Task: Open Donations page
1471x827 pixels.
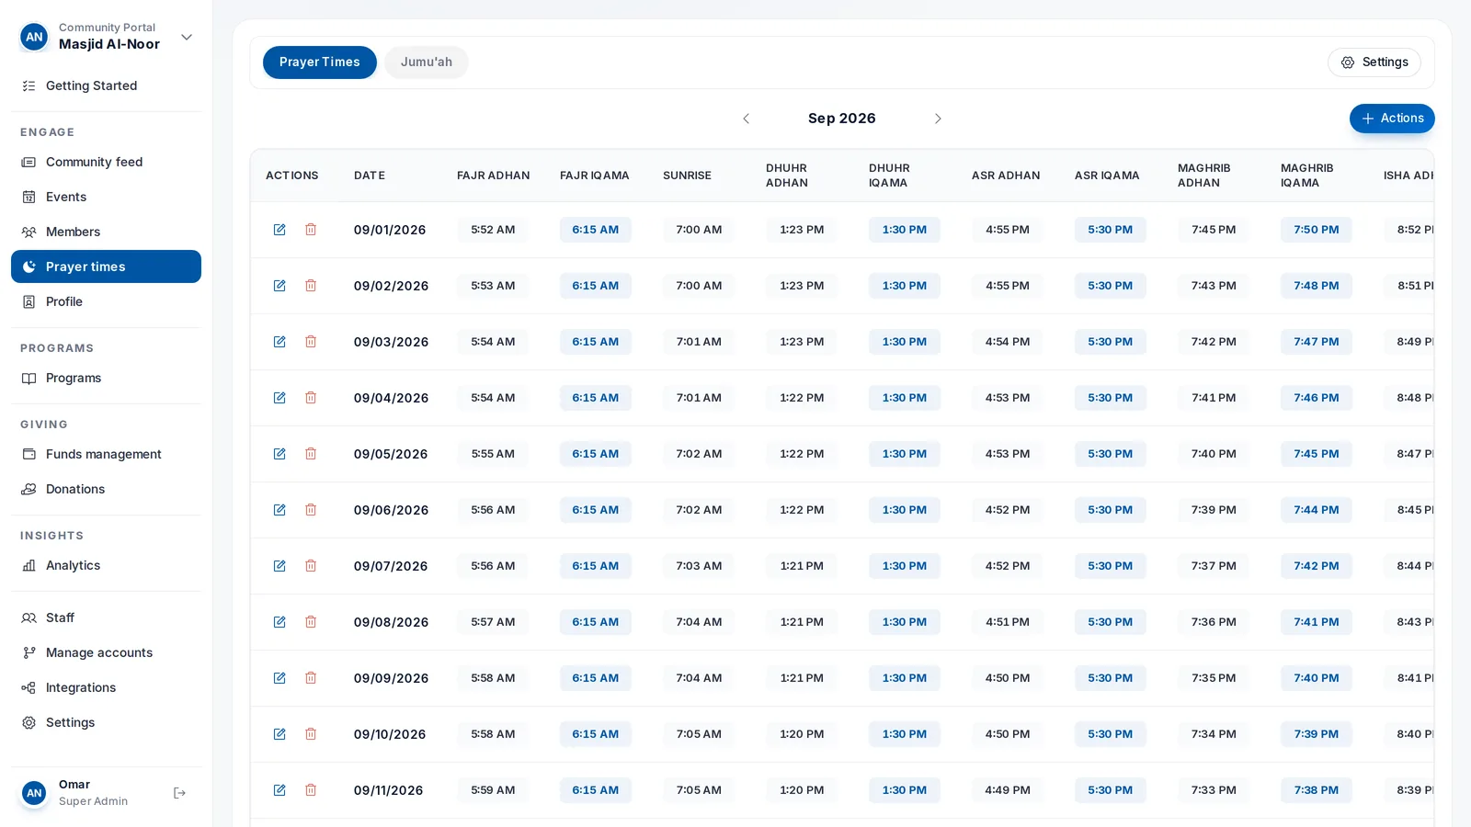Action: pos(106,489)
